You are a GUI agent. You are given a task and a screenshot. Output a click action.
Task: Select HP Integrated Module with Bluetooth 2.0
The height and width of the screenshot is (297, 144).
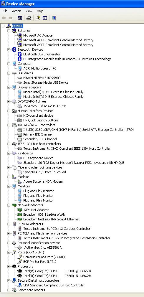67,59
